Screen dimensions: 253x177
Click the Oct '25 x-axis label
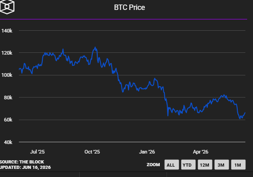(x=92, y=152)
